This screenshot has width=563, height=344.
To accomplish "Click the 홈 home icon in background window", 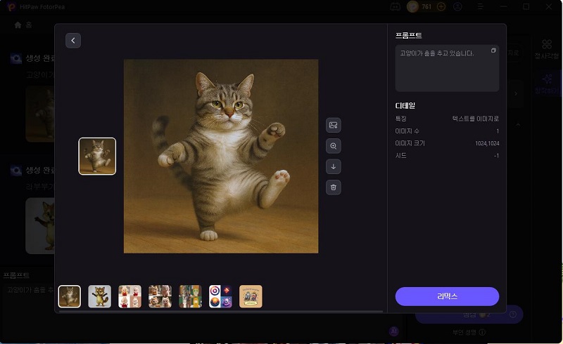I will tap(18, 25).
